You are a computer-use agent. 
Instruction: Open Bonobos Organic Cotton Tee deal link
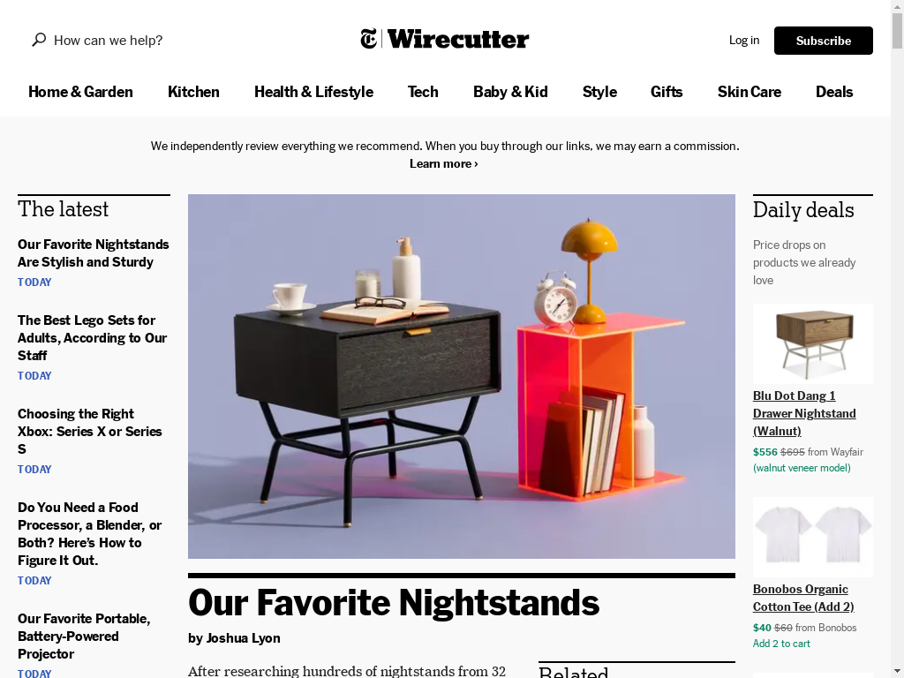(x=803, y=598)
